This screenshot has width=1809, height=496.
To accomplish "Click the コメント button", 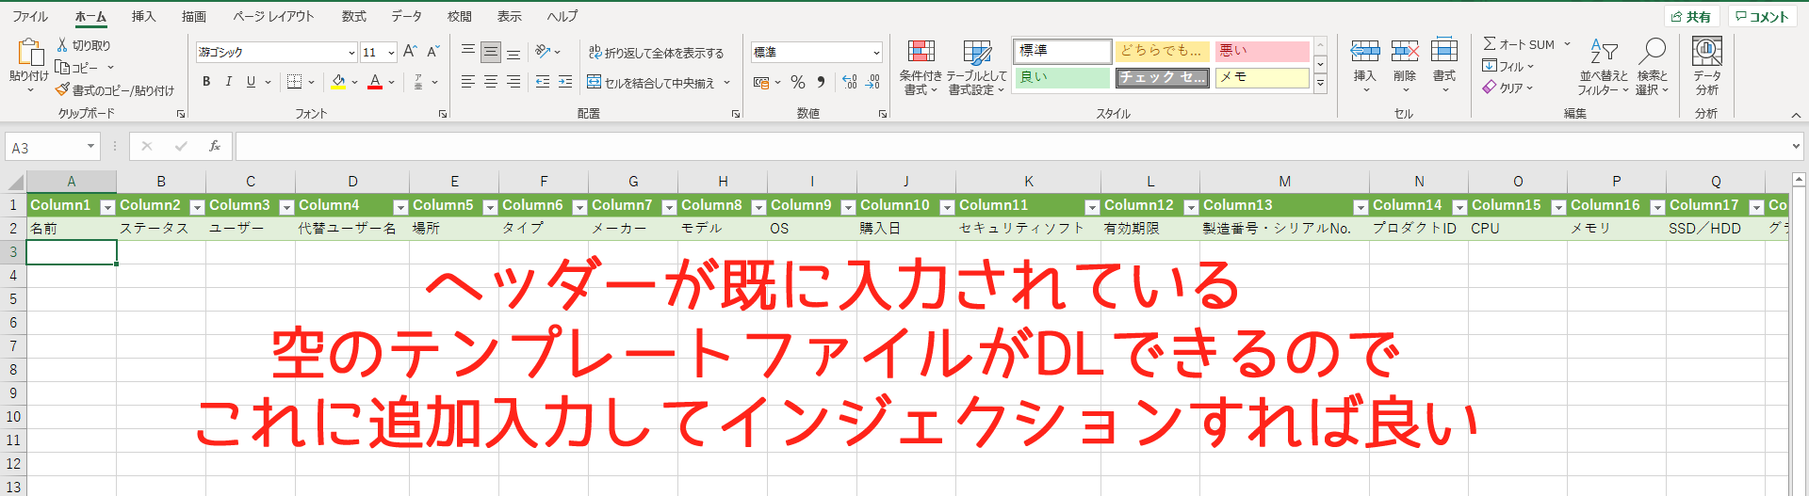I will click(x=1762, y=17).
